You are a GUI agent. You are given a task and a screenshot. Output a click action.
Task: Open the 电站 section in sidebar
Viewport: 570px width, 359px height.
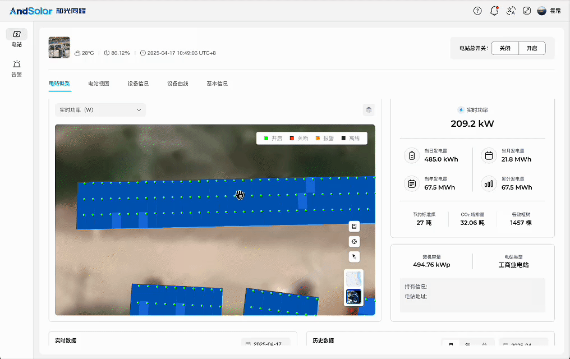(17, 38)
